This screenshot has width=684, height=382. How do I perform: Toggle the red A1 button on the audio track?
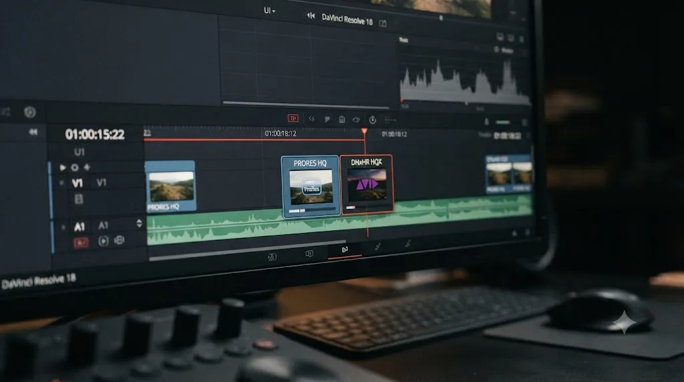[x=81, y=242]
